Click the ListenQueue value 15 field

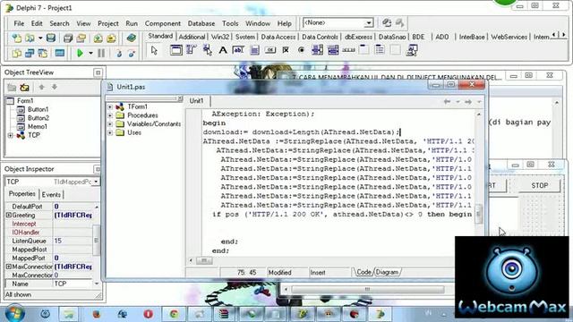(73, 241)
